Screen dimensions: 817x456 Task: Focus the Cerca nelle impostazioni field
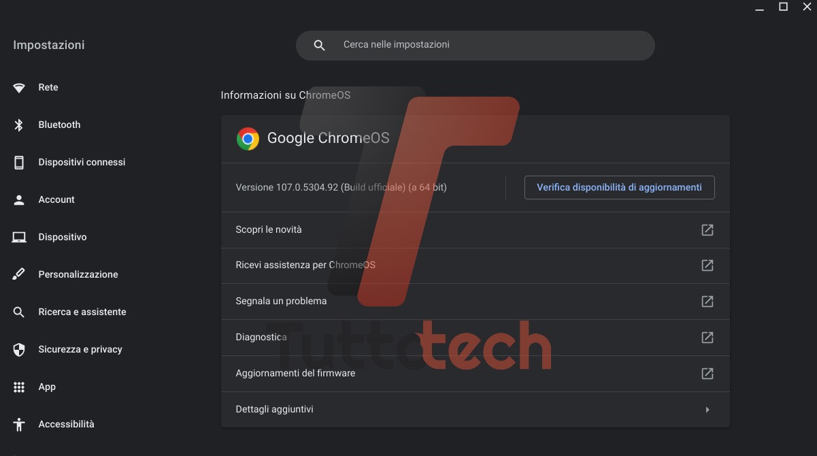(476, 45)
